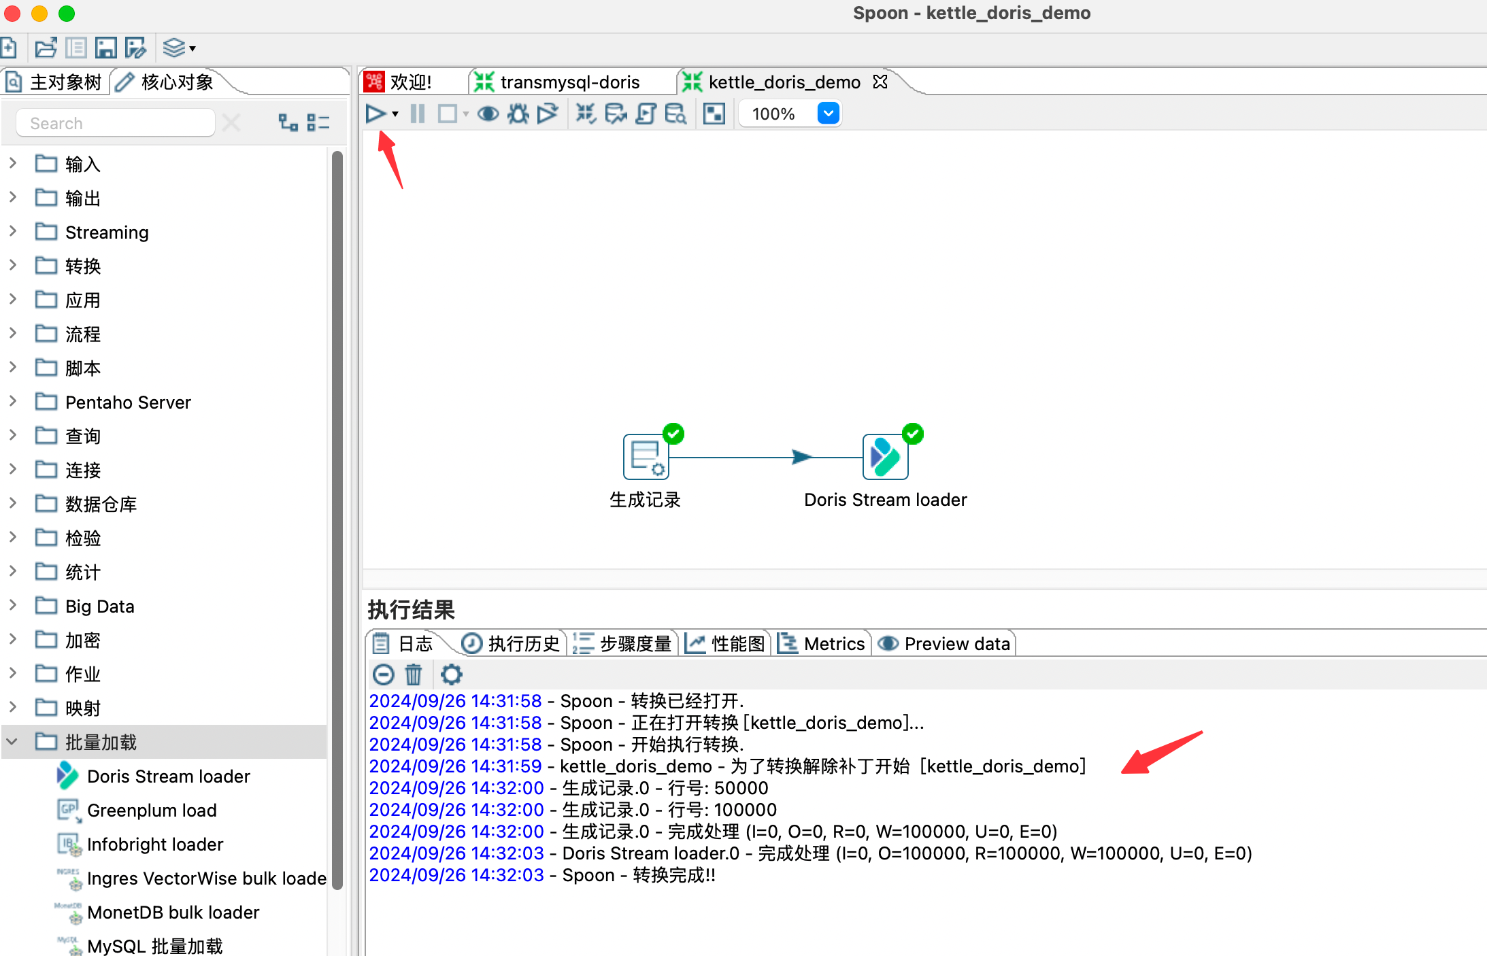Switch to the transmysql-doris tab
Image resolution: width=1487 pixels, height=956 pixels.
click(x=569, y=82)
